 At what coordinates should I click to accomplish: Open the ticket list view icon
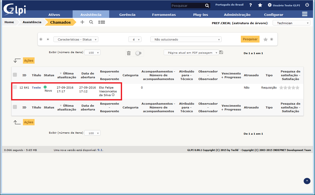click(101, 22)
